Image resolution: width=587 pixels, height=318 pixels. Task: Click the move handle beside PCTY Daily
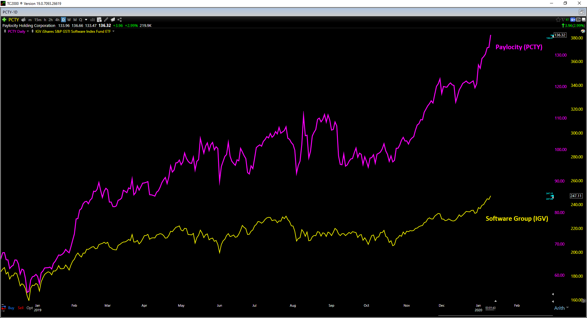coord(5,31)
